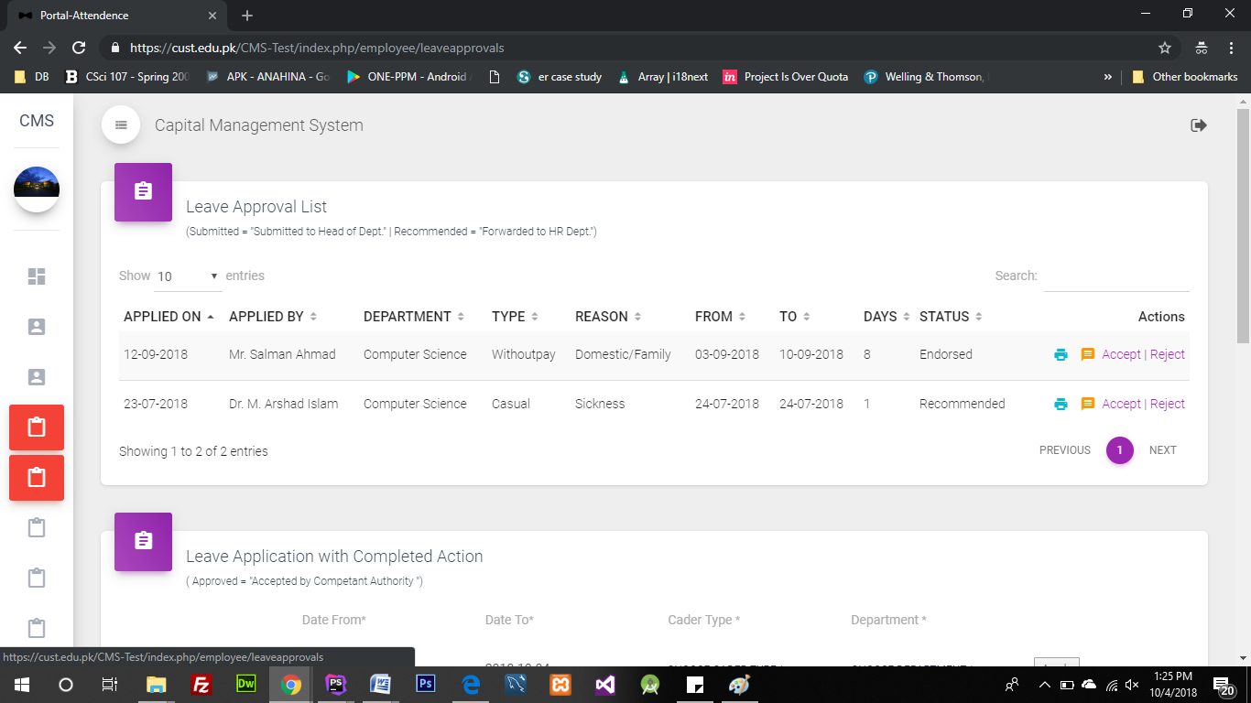The height and width of the screenshot is (703, 1251).
Task: Go to the Next page of entries
Action: click(x=1162, y=450)
